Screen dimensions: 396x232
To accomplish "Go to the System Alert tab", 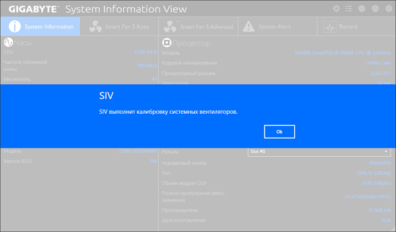I will 277,26.
